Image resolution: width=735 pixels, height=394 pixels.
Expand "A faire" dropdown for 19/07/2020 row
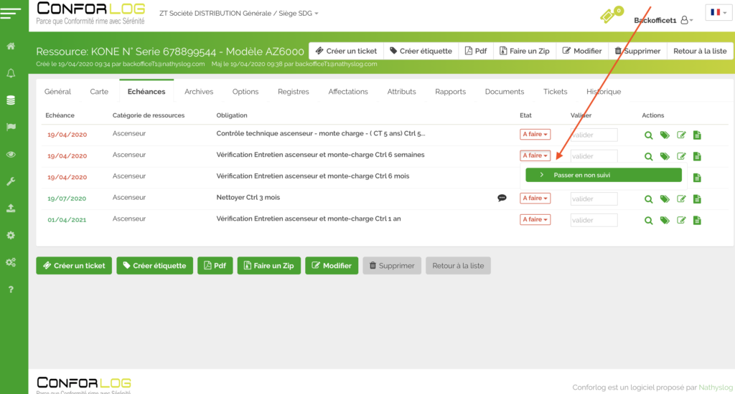pos(535,198)
